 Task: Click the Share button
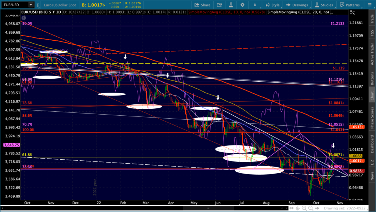(202, 5)
